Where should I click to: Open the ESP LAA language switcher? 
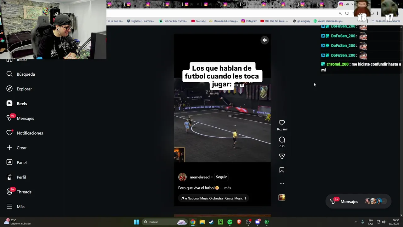pos(371,222)
